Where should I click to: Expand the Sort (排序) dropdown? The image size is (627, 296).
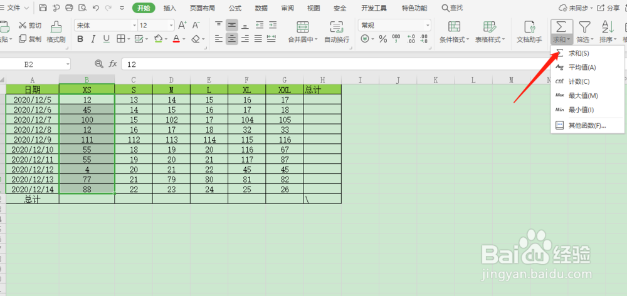tap(614, 39)
